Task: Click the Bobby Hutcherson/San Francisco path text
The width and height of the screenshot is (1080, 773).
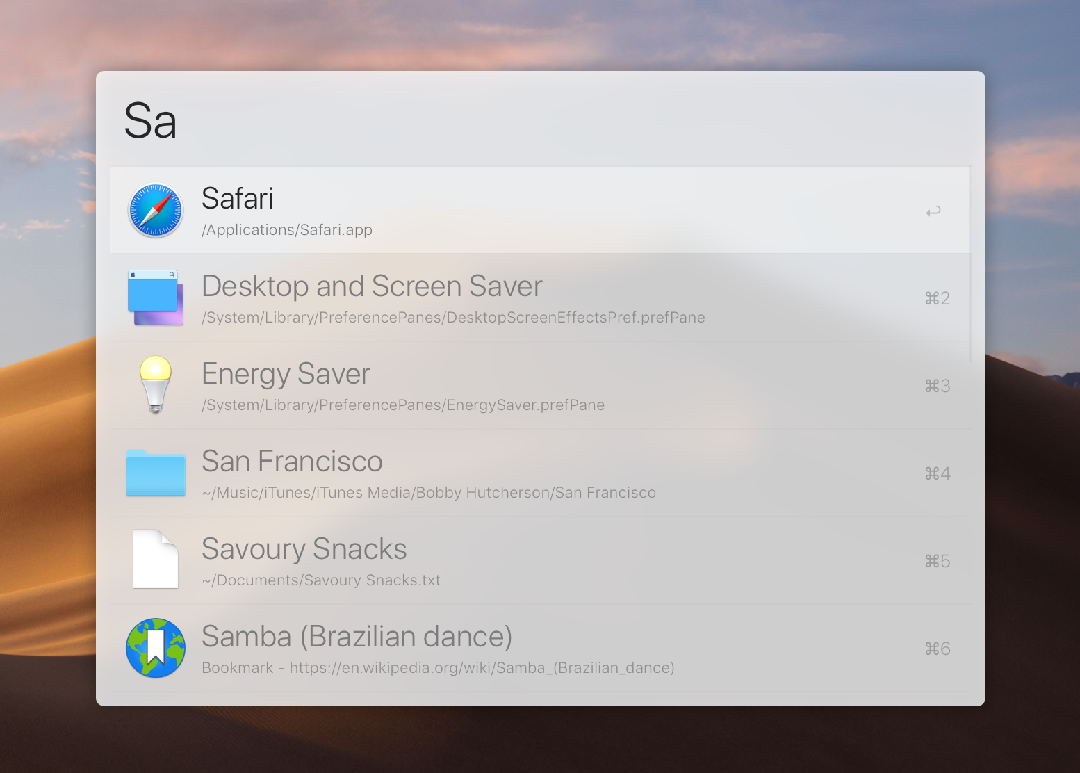Action: coord(429,493)
